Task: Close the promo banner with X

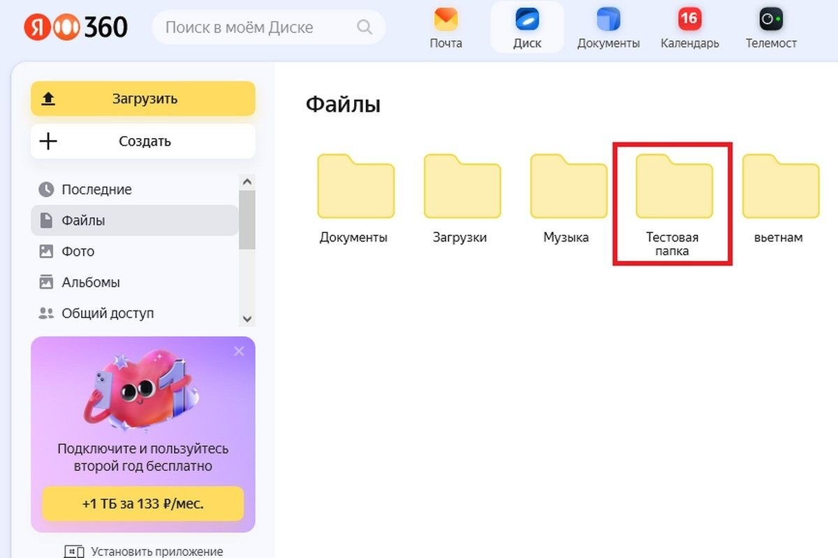Action: 239,351
